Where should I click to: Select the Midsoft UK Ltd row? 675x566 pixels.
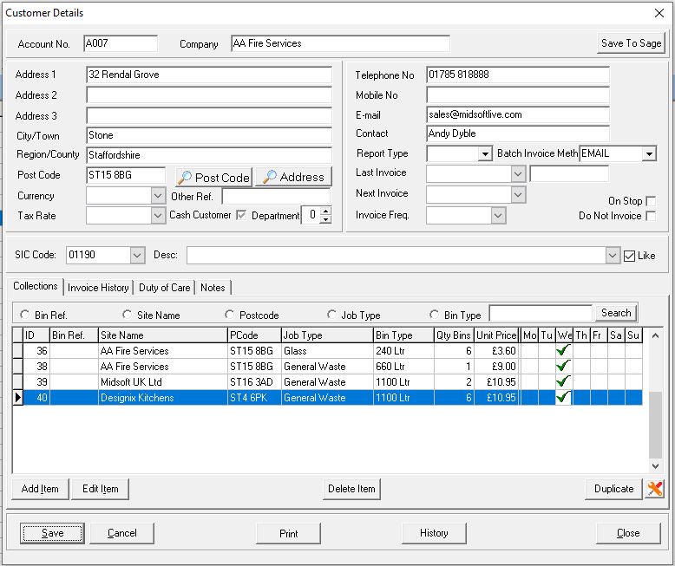coord(327,382)
